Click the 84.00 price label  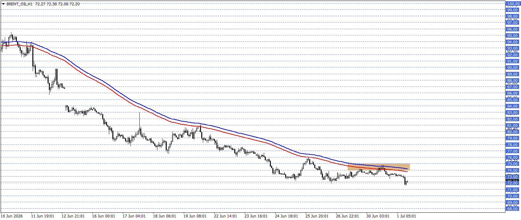512,106
